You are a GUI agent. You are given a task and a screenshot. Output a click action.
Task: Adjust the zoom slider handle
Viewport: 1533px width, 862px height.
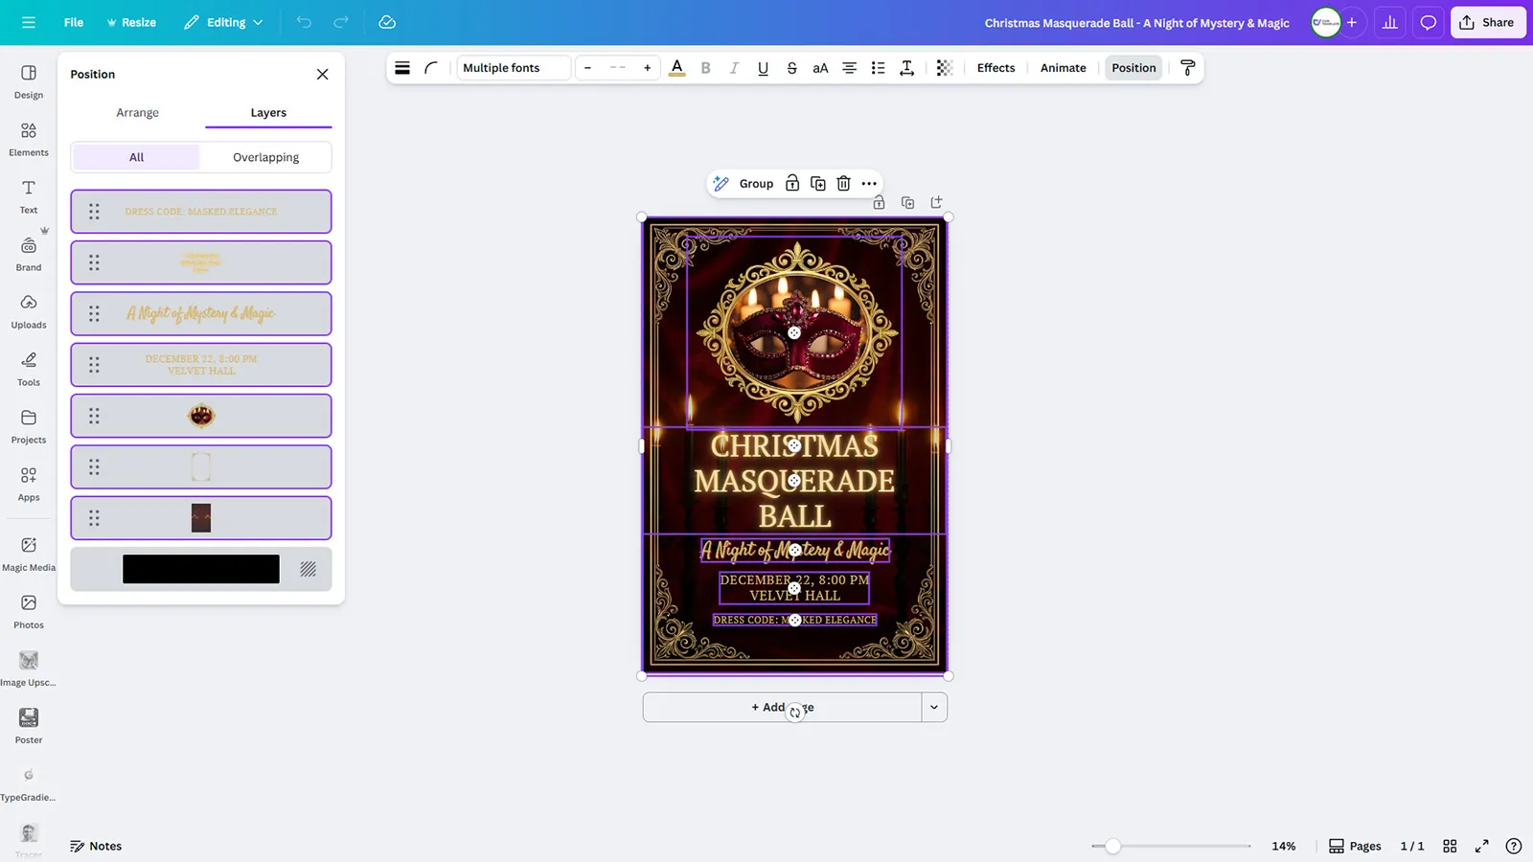click(1112, 847)
